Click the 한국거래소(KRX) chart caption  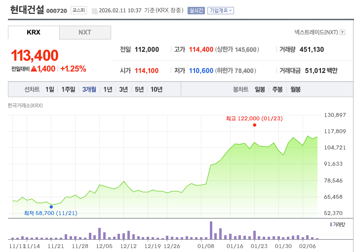pyautogui.click(x=25, y=106)
